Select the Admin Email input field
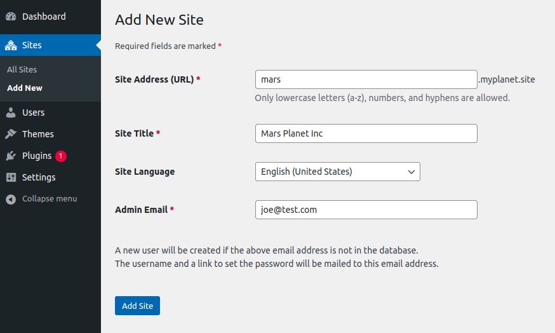This screenshot has height=333, width=555. (x=365, y=210)
